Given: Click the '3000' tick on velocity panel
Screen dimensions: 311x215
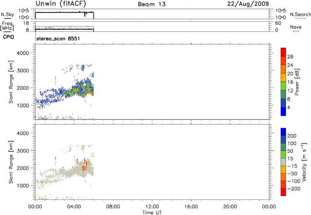Looking at the screenshot, I should tap(23, 151).
